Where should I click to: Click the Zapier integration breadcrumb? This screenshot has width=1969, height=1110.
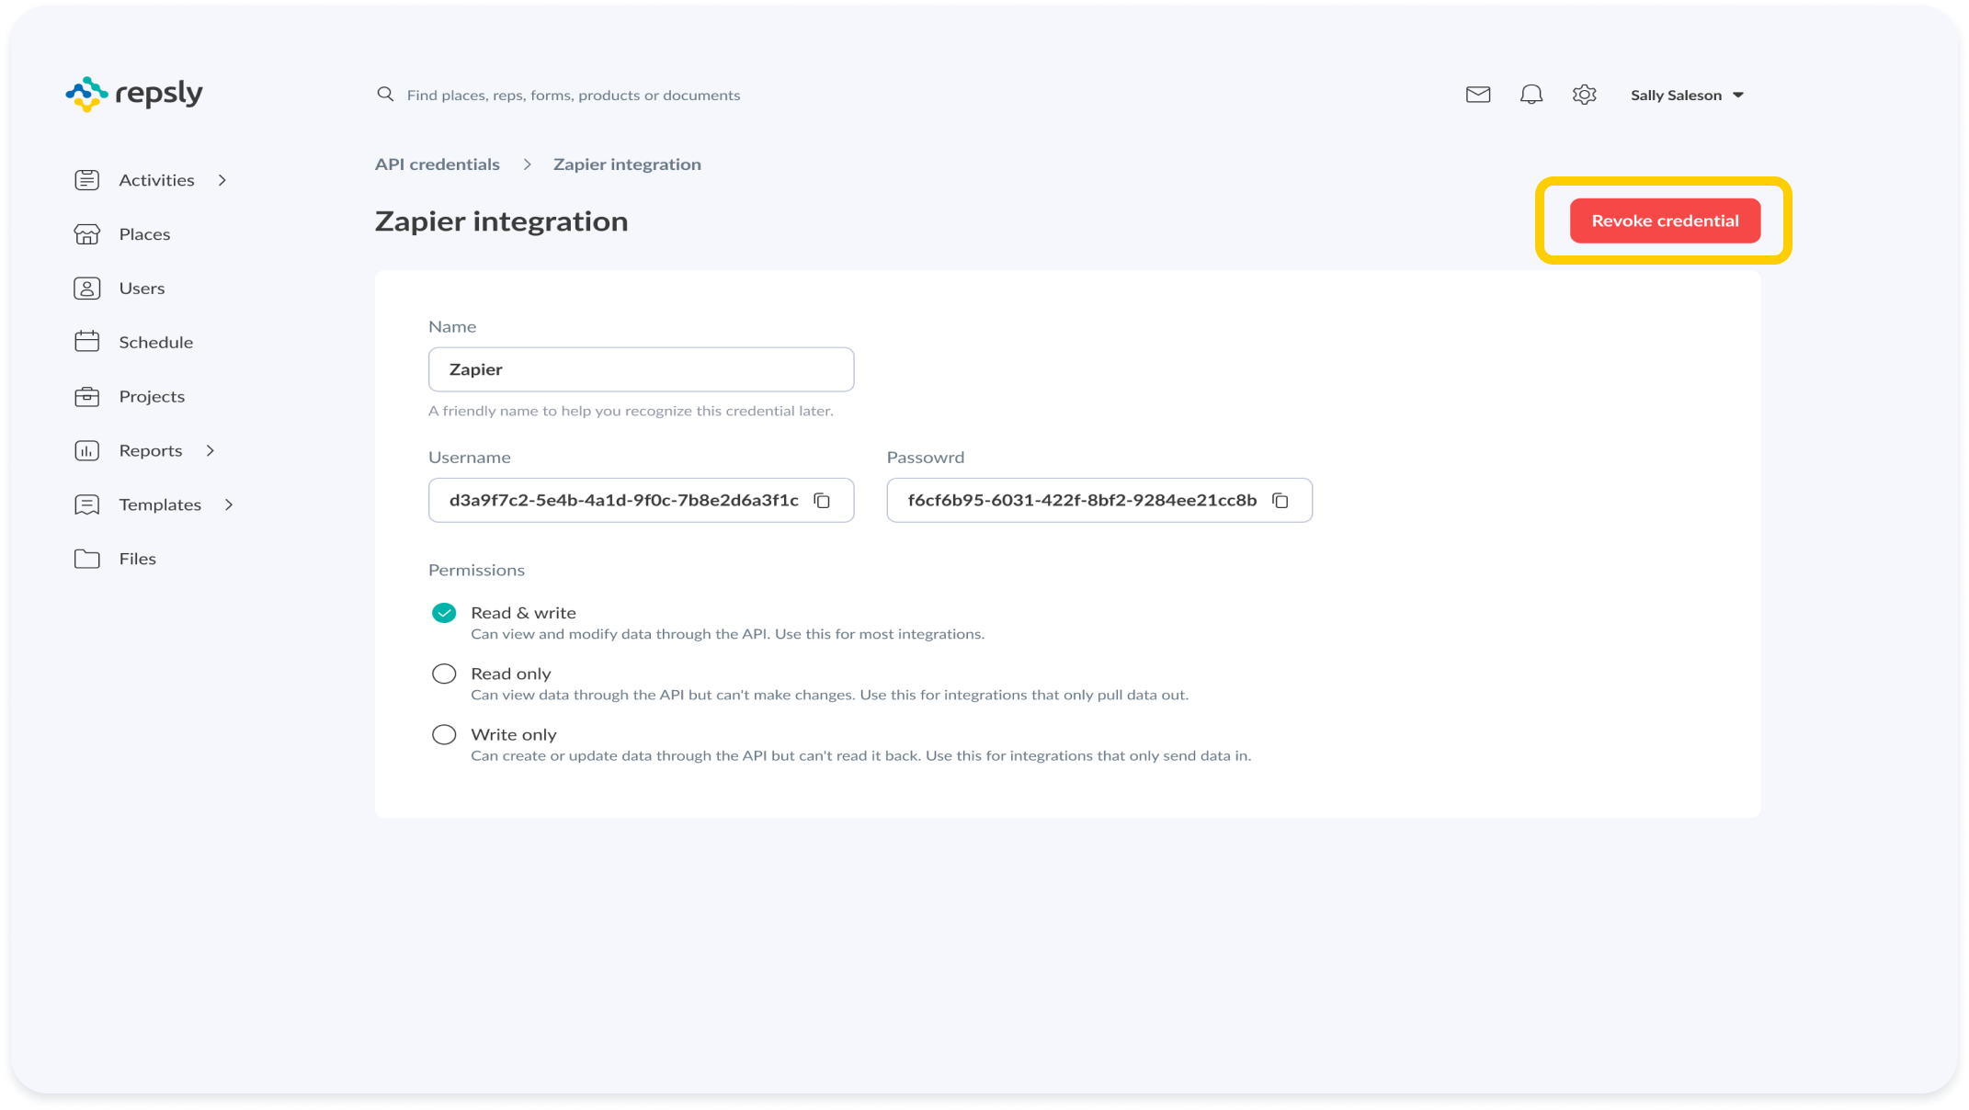627,164
